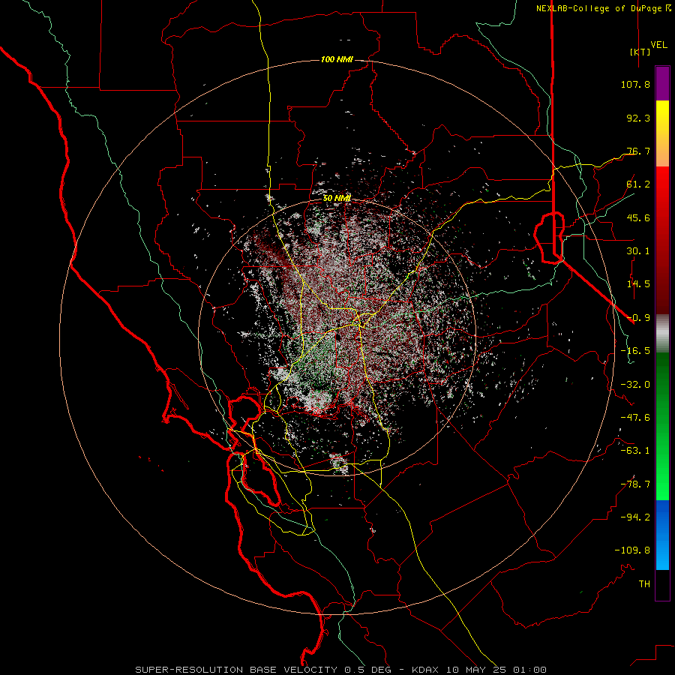Click the -16.5 velocity scale value
This screenshot has height=675, width=675.
pos(635,351)
